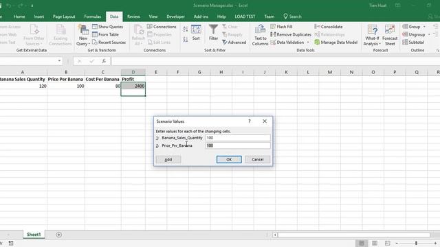Click the Undo arrow in title bar
This screenshot has height=247, width=440.
point(9,5)
